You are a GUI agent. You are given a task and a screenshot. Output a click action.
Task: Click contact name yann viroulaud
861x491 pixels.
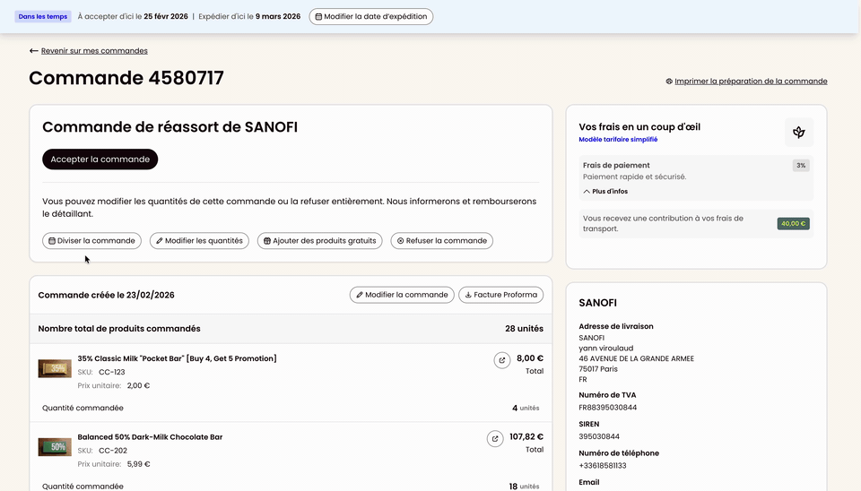(606, 349)
